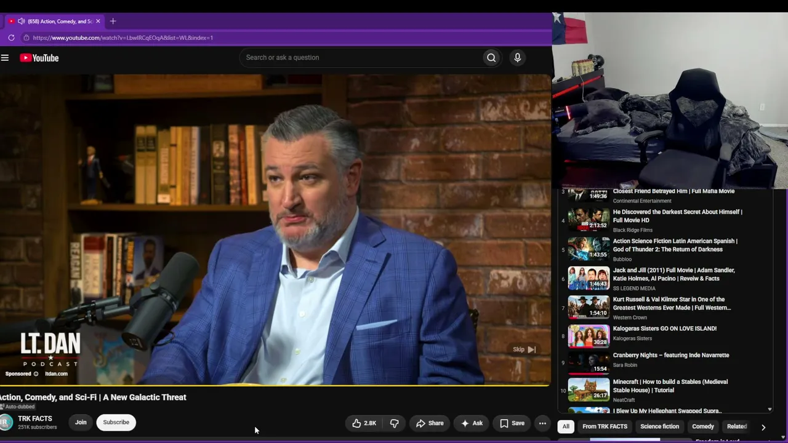Open a new browser tab

(113, 21)
